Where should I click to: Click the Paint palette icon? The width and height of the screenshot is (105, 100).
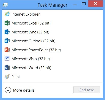[7, 77]
